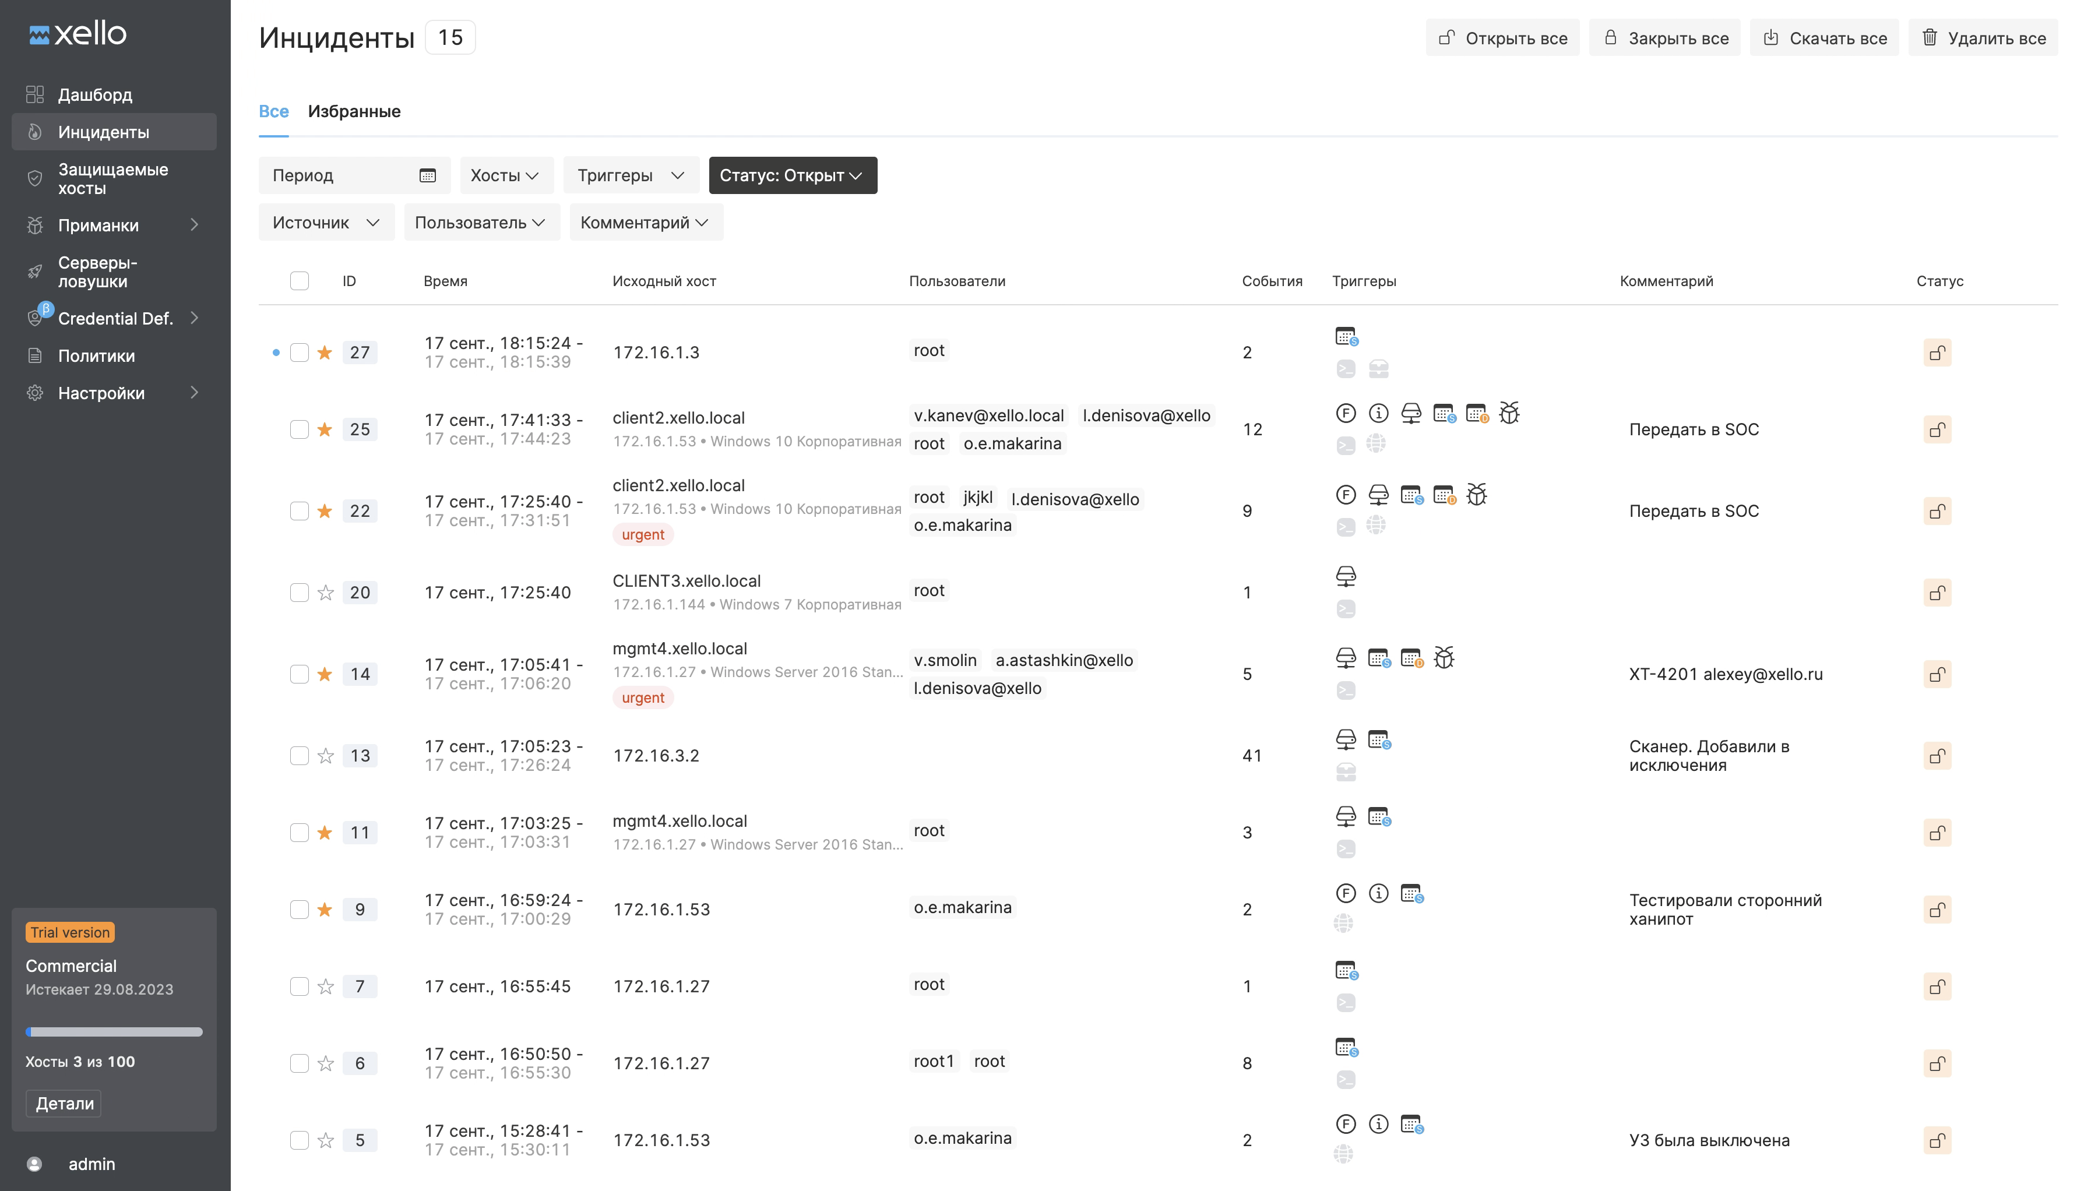Click the info trigger icon for incident 5
The image size is (2077, 1191).
pyautogui.click(x=1378, y=1124)
